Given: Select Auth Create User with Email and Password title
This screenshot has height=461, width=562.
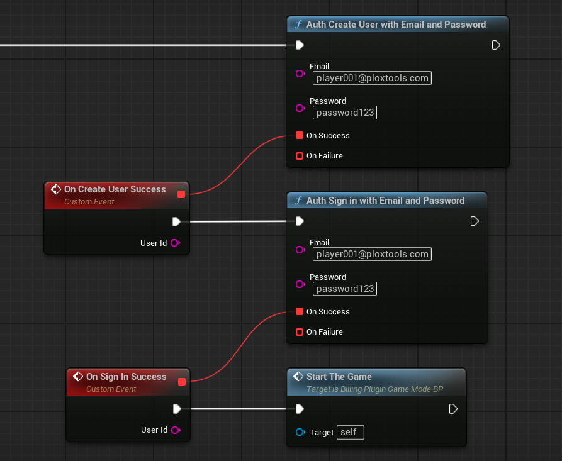Looking at the screenshot, I should click(396, 25).
